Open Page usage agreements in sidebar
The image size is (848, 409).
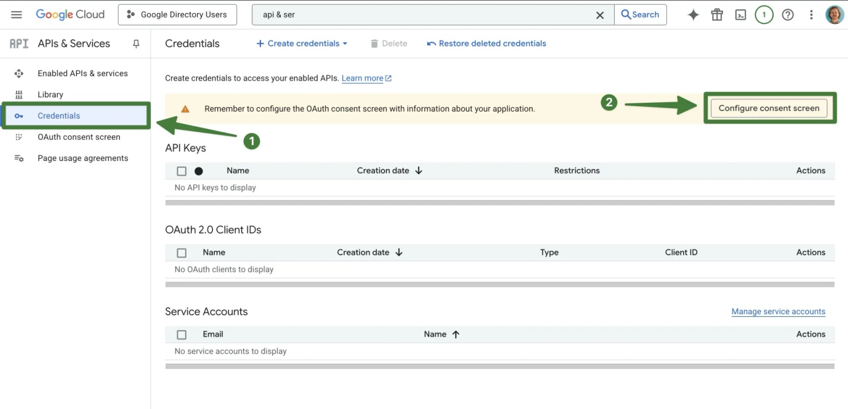[83, 158]
